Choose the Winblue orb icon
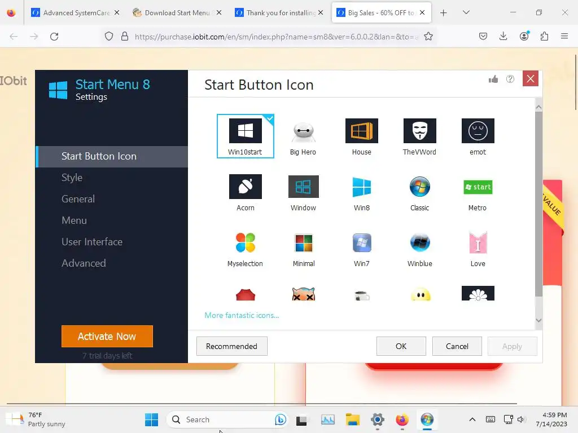Screen dimensions: 578x433 [x=419, y=249]
